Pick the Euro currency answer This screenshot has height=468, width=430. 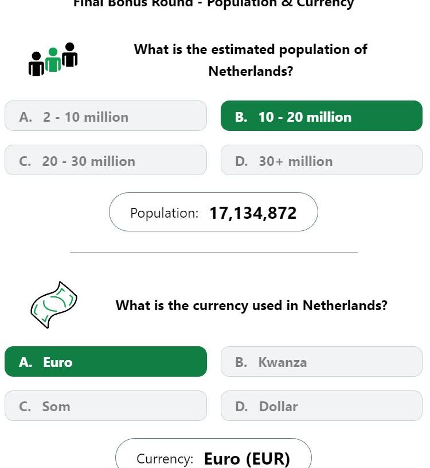click(x=106, y=361)
